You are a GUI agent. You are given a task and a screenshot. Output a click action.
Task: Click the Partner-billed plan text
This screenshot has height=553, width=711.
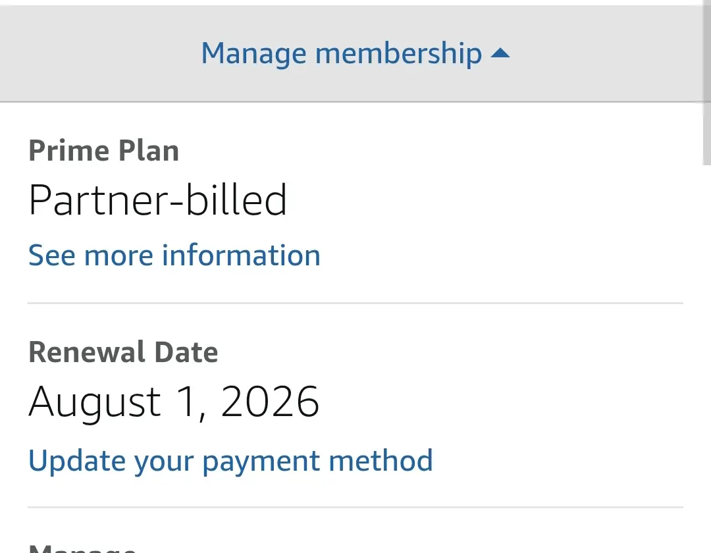(x=157, y=200)
